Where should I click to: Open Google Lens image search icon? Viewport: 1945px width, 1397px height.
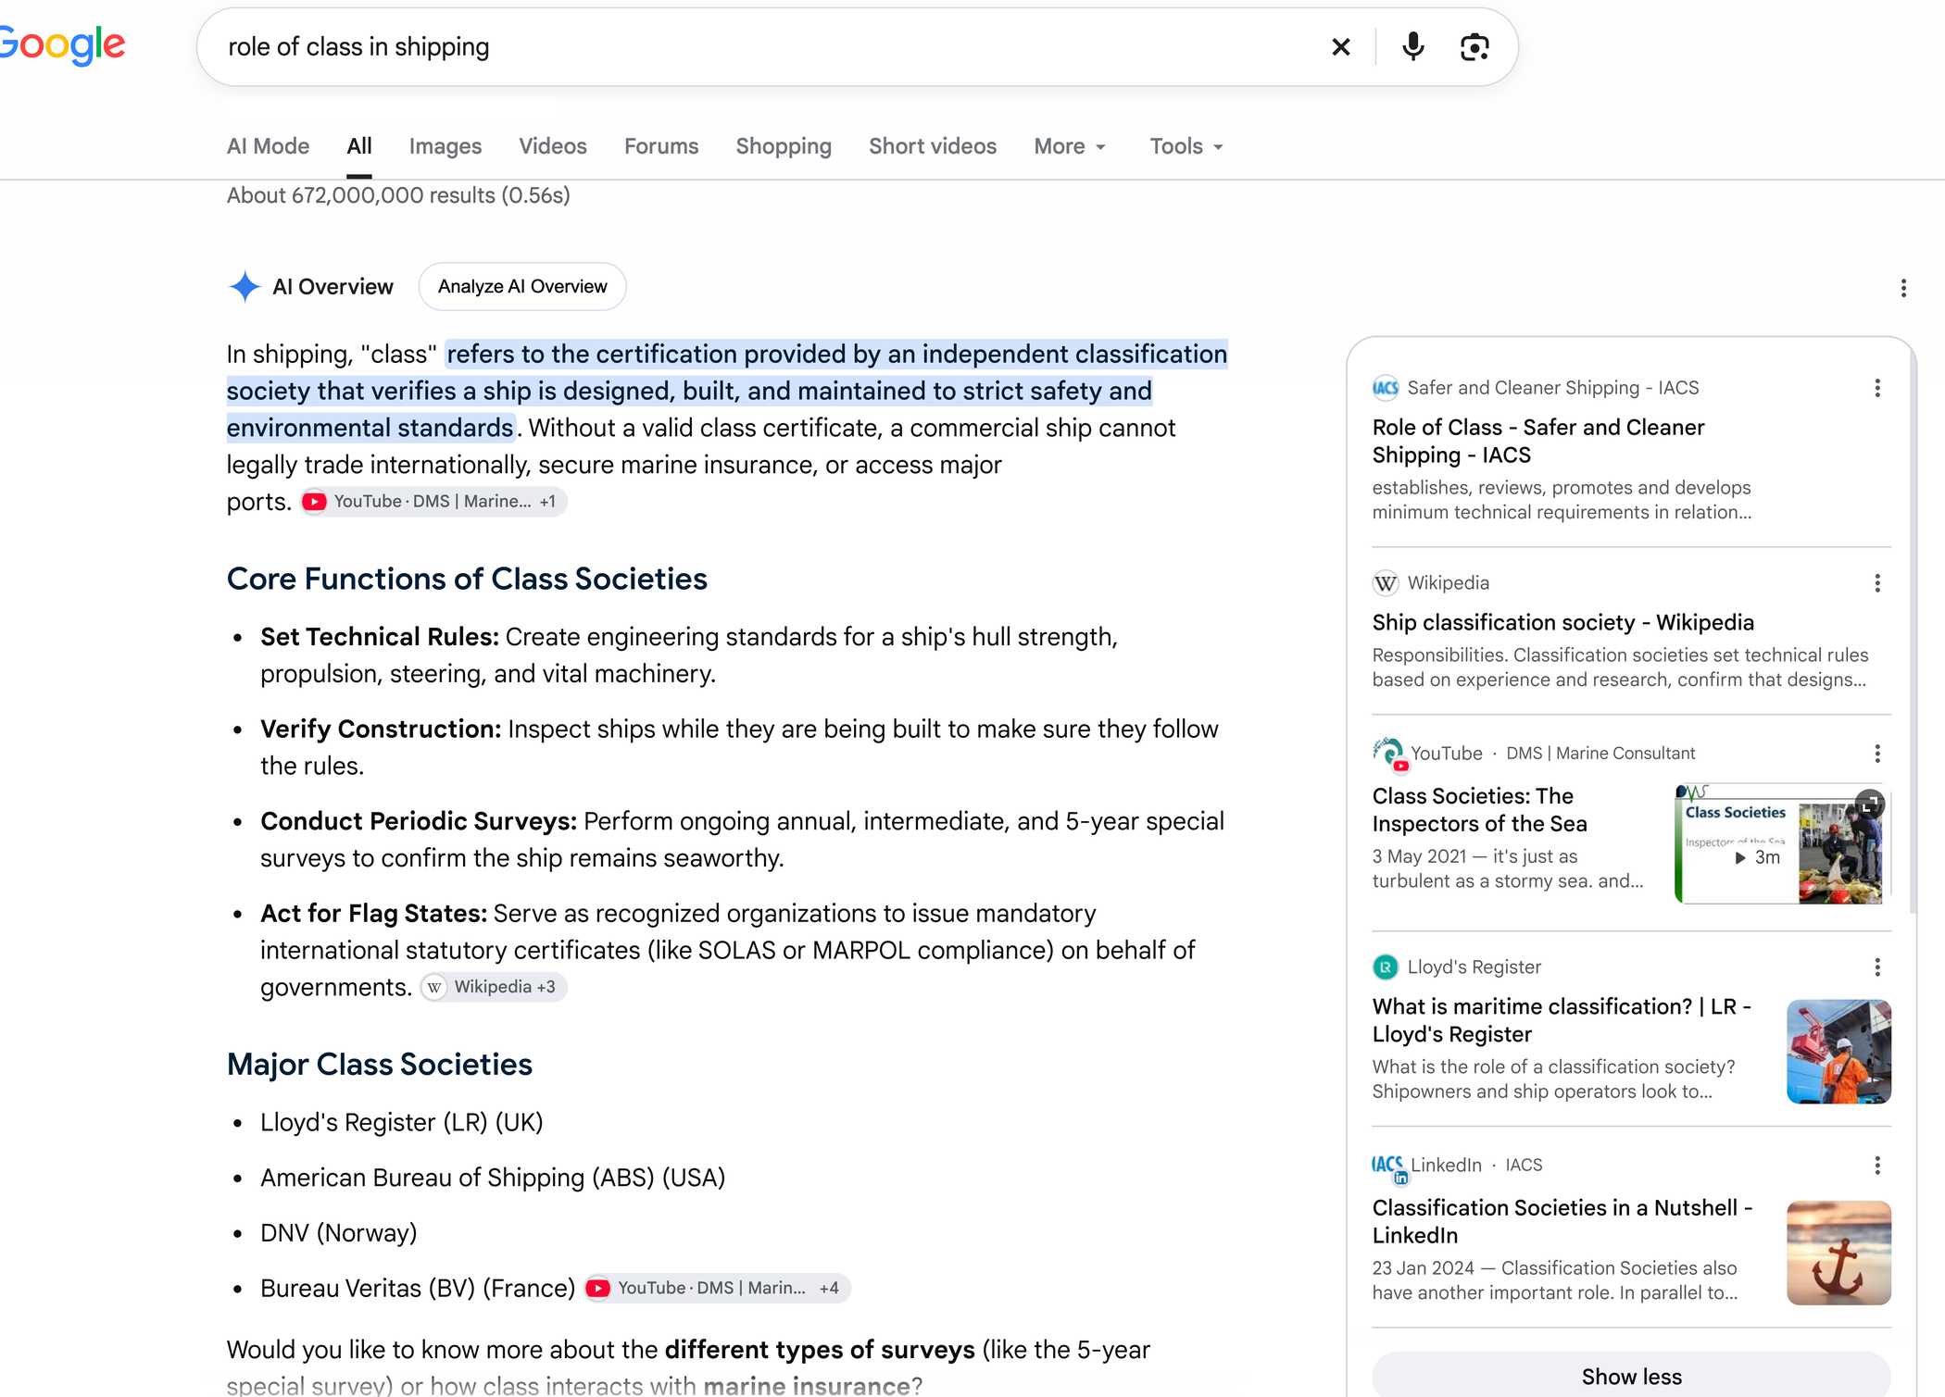click(1474, 47)
